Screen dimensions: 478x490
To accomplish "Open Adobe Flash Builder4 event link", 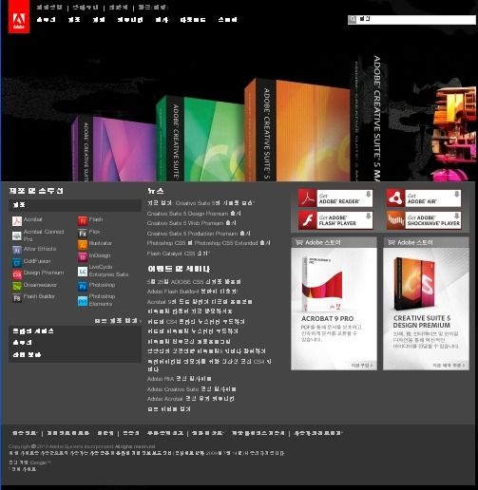I will (x=192, y=292).
